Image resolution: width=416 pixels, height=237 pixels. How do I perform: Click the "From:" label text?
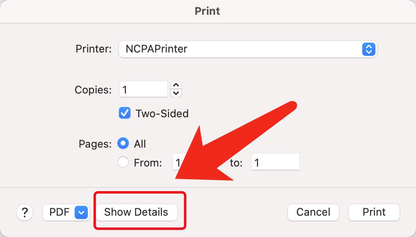click(x=148, y=163)
